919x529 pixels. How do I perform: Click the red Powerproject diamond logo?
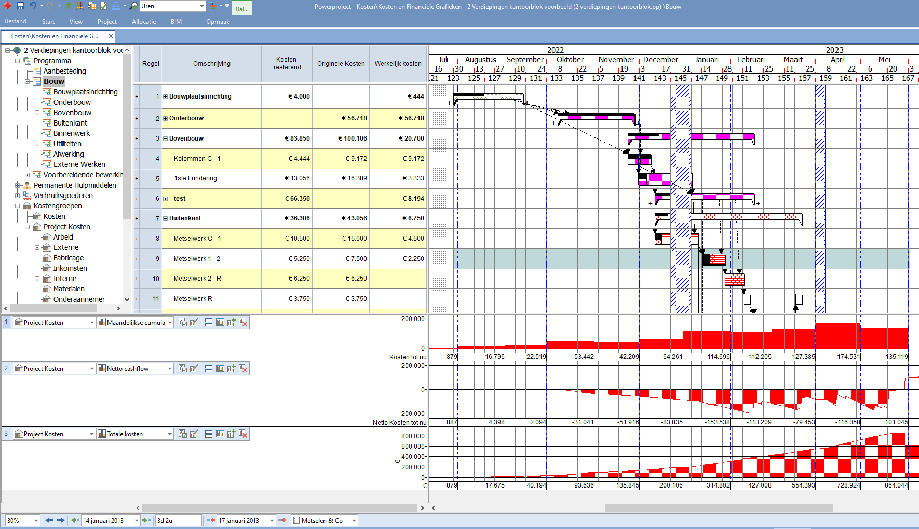[7, 6]
